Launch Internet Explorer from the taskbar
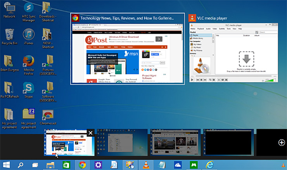 [209, 165]
